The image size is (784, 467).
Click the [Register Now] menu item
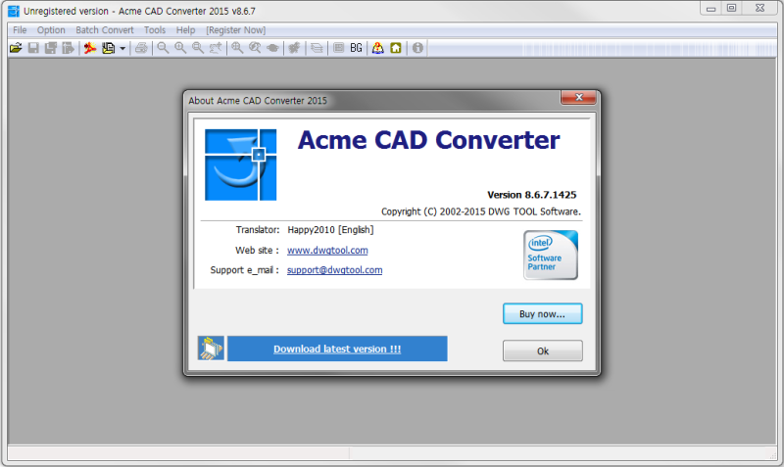(235, 30)
